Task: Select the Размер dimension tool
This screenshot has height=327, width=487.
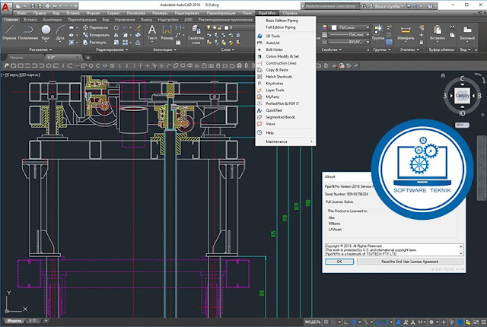Action: pos(167,33)
